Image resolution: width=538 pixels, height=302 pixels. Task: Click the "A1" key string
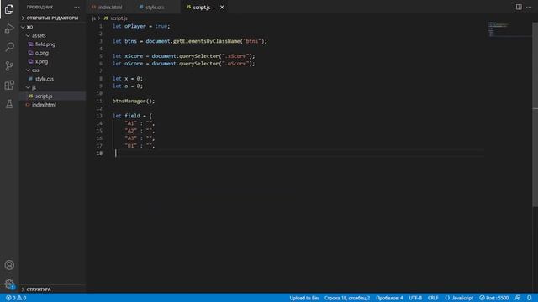131,123
